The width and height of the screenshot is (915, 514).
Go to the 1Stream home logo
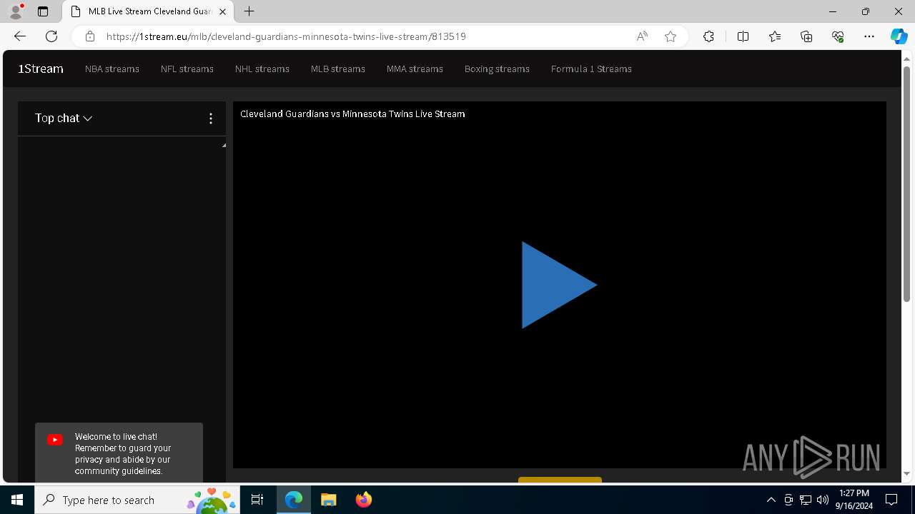tap(41, 69)
